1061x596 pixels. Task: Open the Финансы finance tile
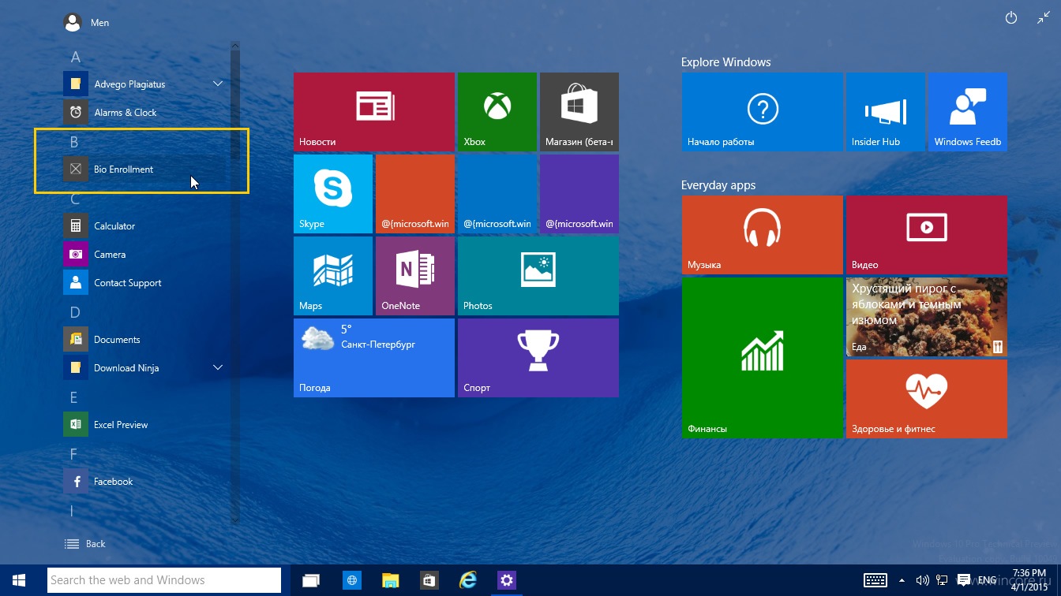(763, 358)
